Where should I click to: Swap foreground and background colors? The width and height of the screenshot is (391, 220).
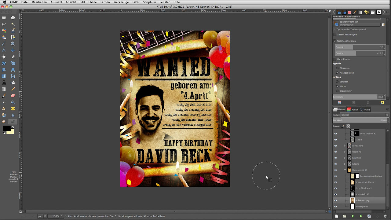[13, 127]
